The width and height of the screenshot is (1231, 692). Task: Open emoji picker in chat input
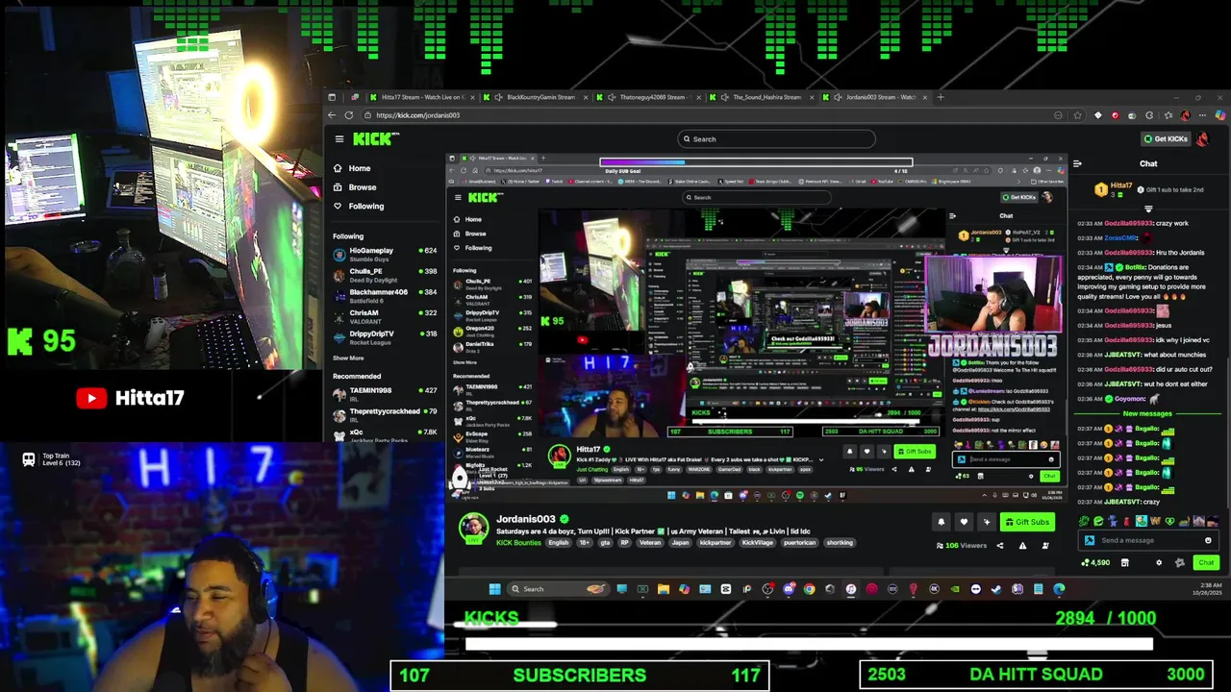click(x=1208, y=540)
